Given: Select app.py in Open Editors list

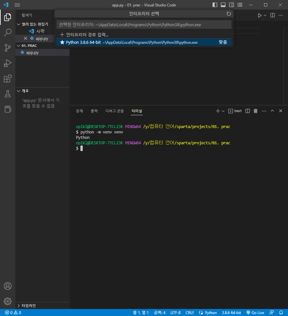Looking at the screenshot, I should click(42, 39).
